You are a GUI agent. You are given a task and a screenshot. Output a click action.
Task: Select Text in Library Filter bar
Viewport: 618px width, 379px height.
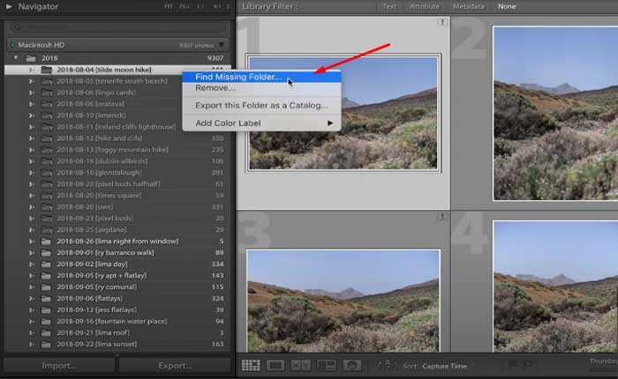389,6
